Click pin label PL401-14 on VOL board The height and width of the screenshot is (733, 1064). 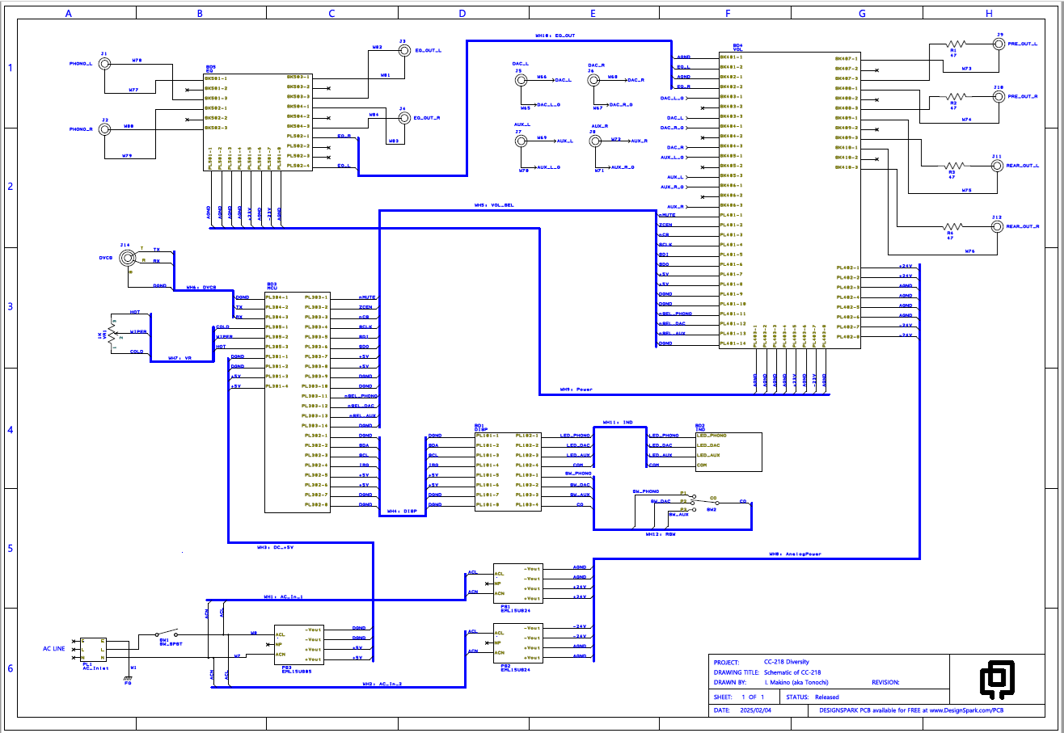(733, 343)
